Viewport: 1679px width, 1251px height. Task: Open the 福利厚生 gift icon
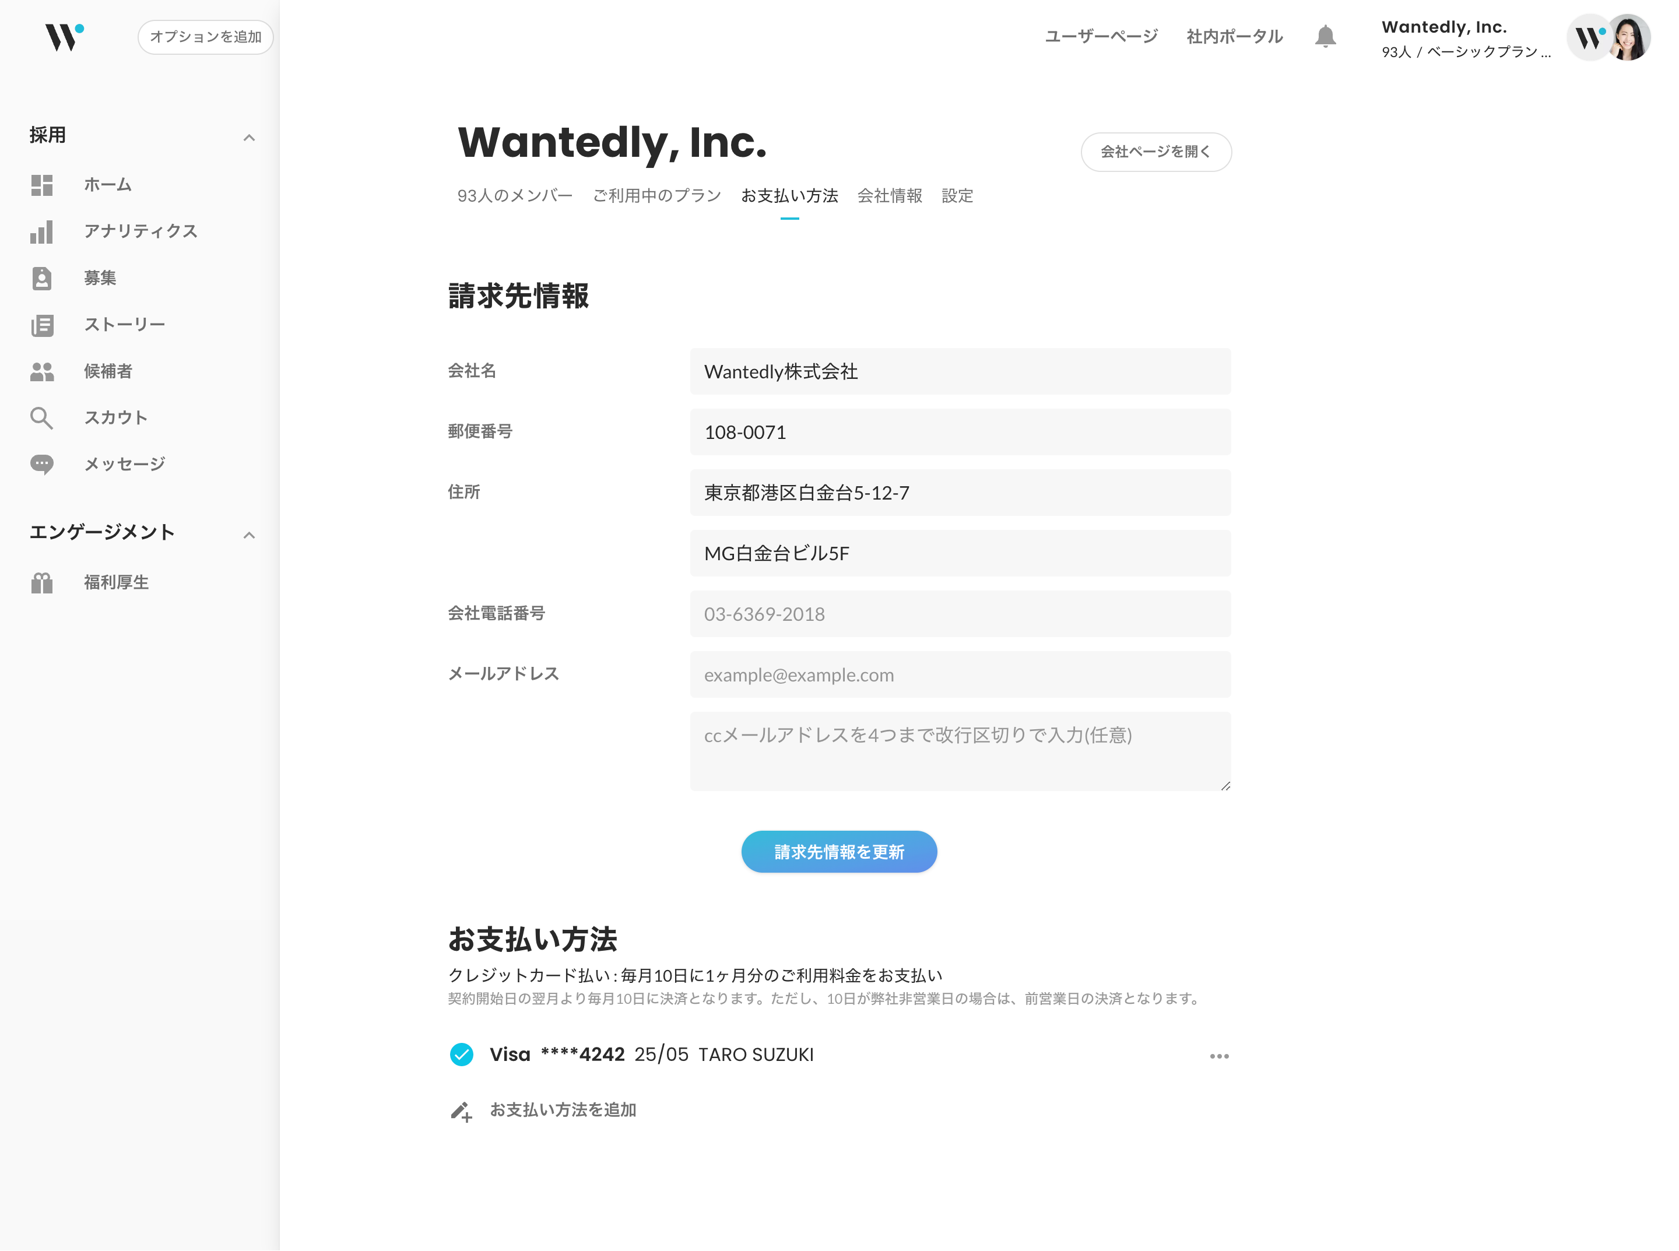pyautogui.click(x=41, y=582)
